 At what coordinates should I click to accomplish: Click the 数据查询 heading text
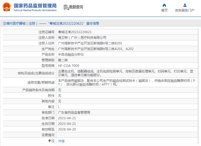click(x=76, y=7)
